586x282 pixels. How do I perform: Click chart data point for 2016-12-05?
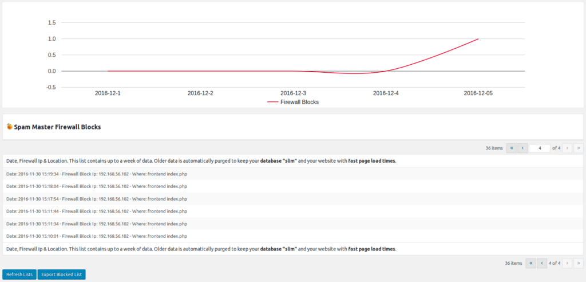pyautogui.click(x=478, y=39)
